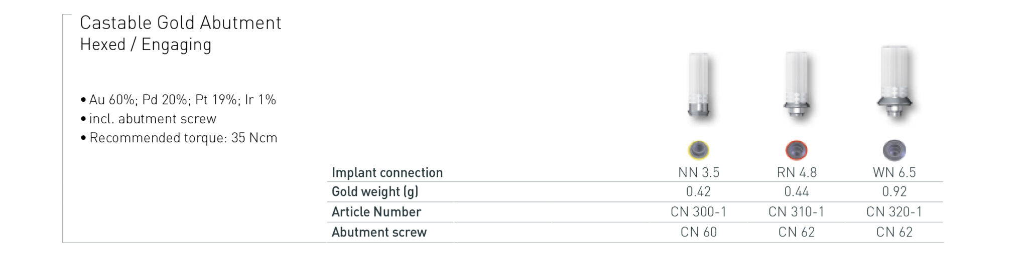Click article number CN 300-1
The width and height of the screenshot is (1028, 257).
tap(698, 212)
